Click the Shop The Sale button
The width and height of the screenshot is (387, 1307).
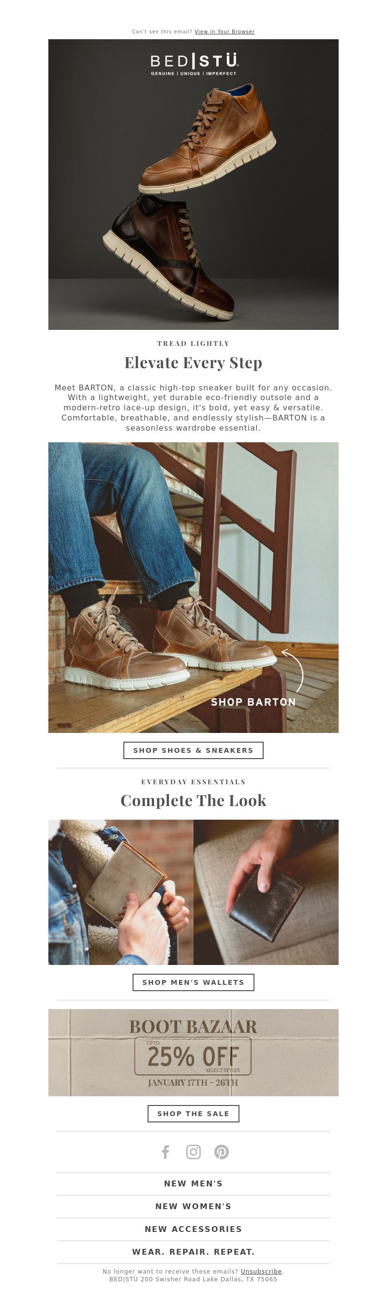(193, 1113)
